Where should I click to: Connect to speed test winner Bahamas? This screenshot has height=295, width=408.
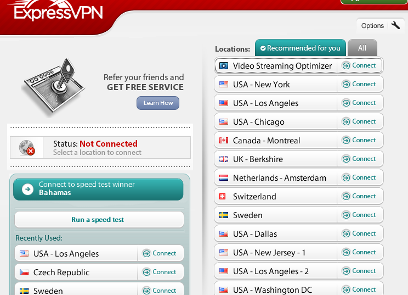pos(98,190)
